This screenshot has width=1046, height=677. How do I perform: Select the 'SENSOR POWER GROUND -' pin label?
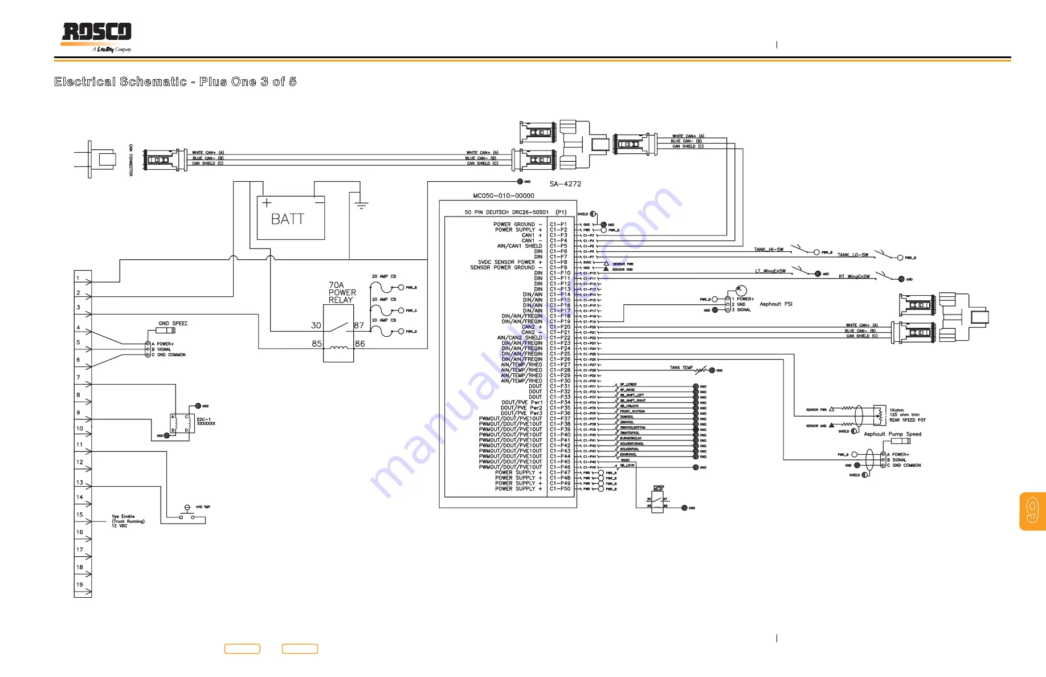(x=506, y=268)
